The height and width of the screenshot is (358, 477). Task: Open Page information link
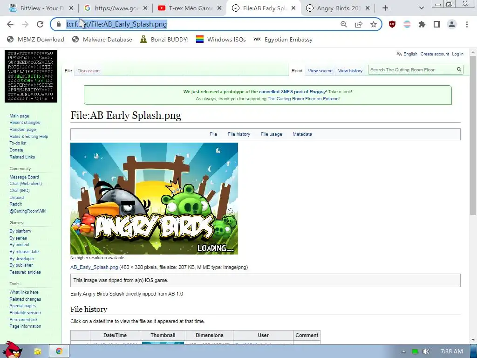click(x=25, y=326)
